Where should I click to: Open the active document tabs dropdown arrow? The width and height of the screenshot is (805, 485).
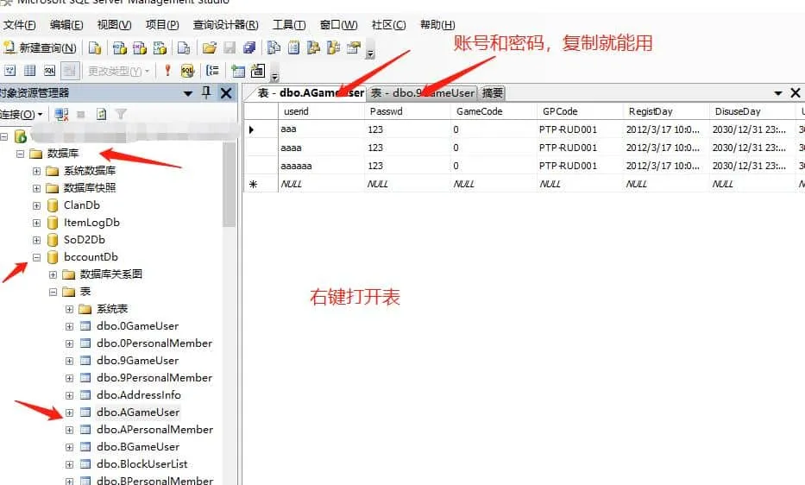pyautogui.click(x=778, y=93)
